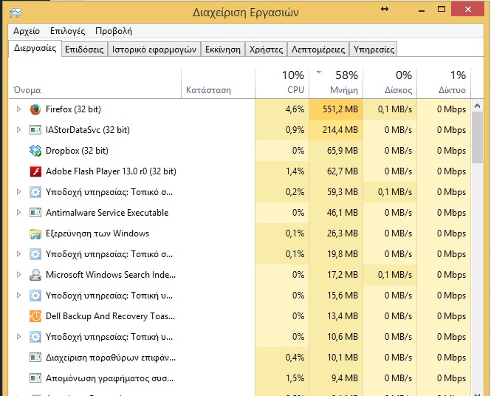Click the 46,1 MB Antimalware memory value
The image size is (491, 396).
pos(343,213)
